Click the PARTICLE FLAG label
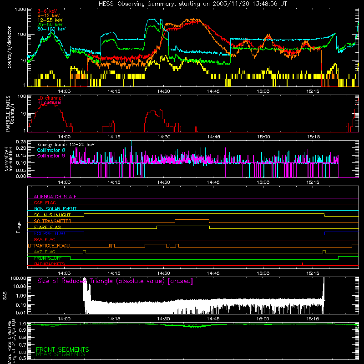The height and width of the screenshot is (364, 364). 51,246
